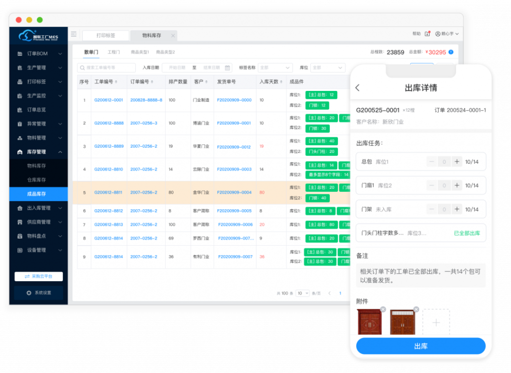This screenshot has height=373, width=511.
Task: Click the plus box to add attachment
Action: point(436,323)
